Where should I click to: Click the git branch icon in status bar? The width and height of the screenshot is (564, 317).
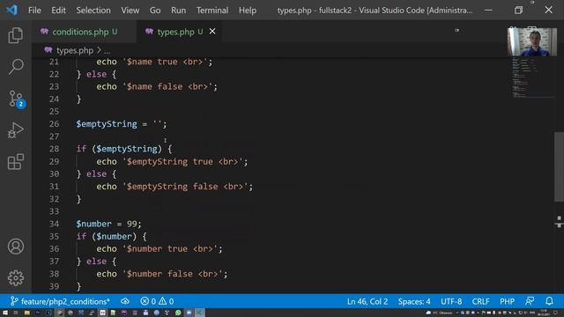pyautogui.click(x=14, y=301)
